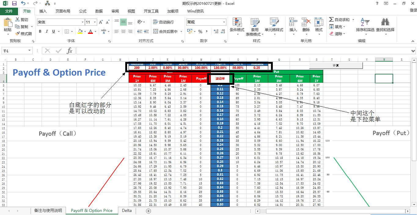Toggle middle vertical alignment
The image size is (417, 215).
click(123, 22)
